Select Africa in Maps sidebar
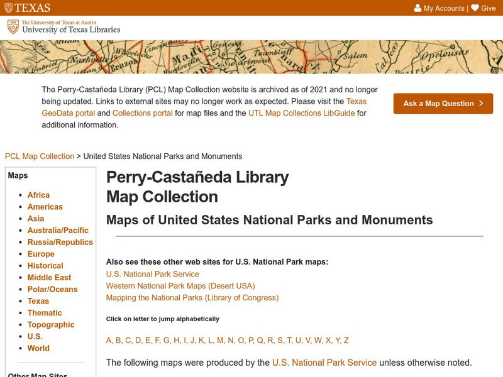 click(x=38, y=195)
